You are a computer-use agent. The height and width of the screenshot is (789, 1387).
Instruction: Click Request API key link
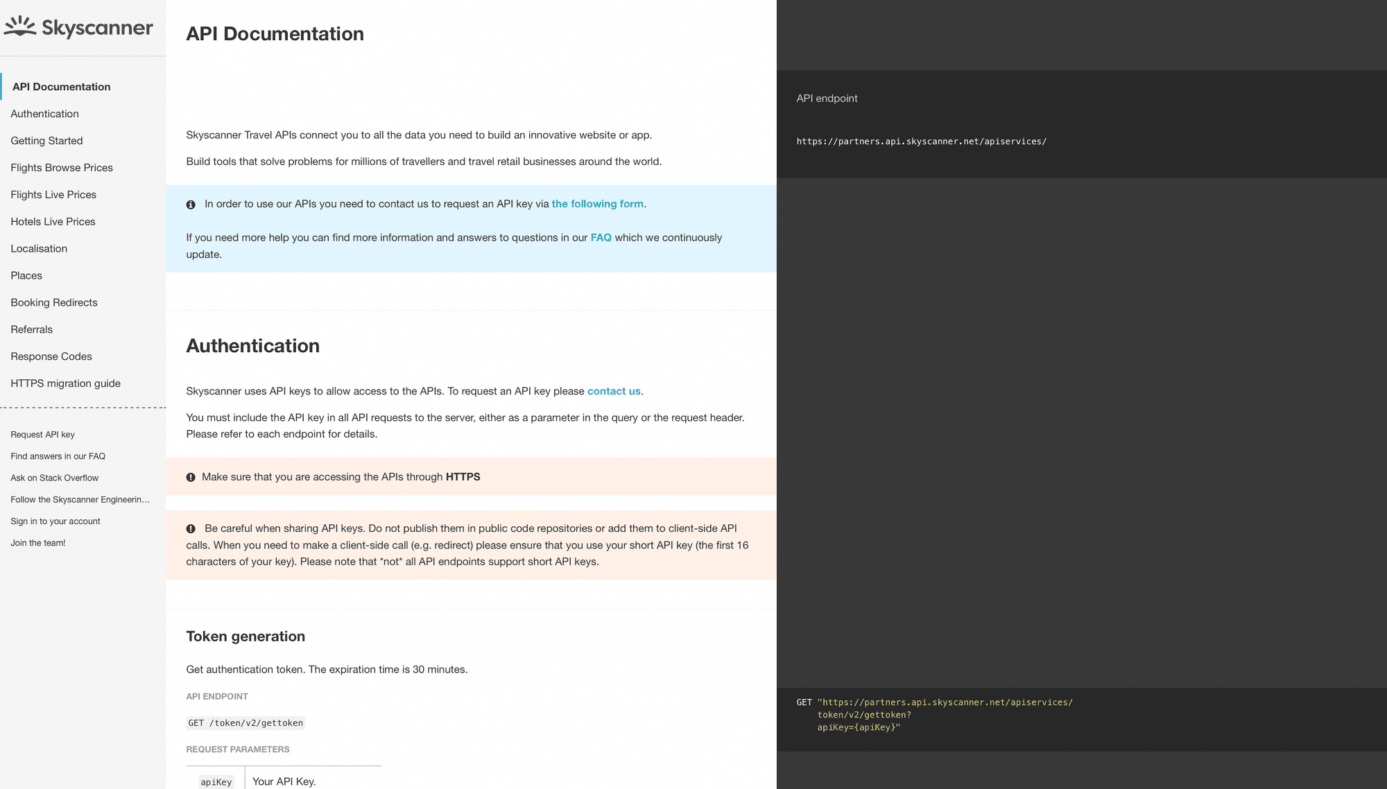click(42, 435)
